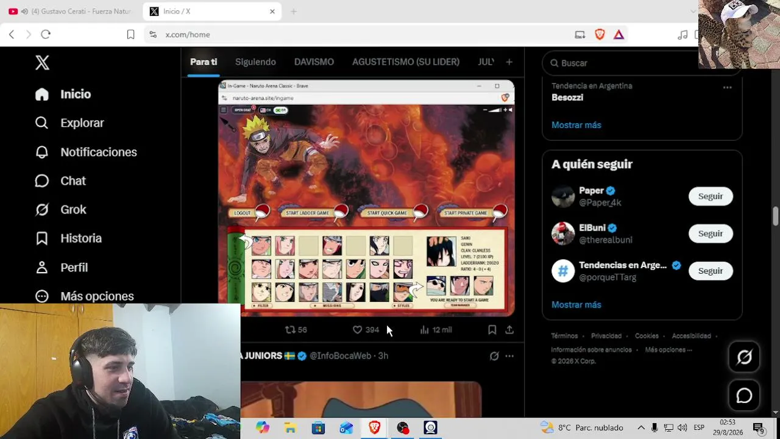Open Historia in the sidebar
Screen dimensions: 780x439
click(x=68, y=238)
